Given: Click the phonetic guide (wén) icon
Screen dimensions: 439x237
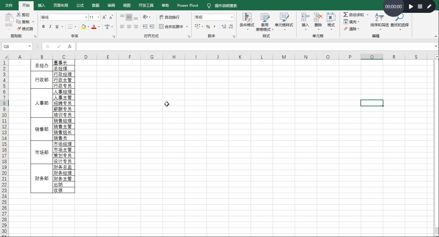Looking at the screenshot, I should coord(107,27).
